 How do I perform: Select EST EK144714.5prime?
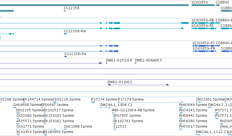click(38, 99)
